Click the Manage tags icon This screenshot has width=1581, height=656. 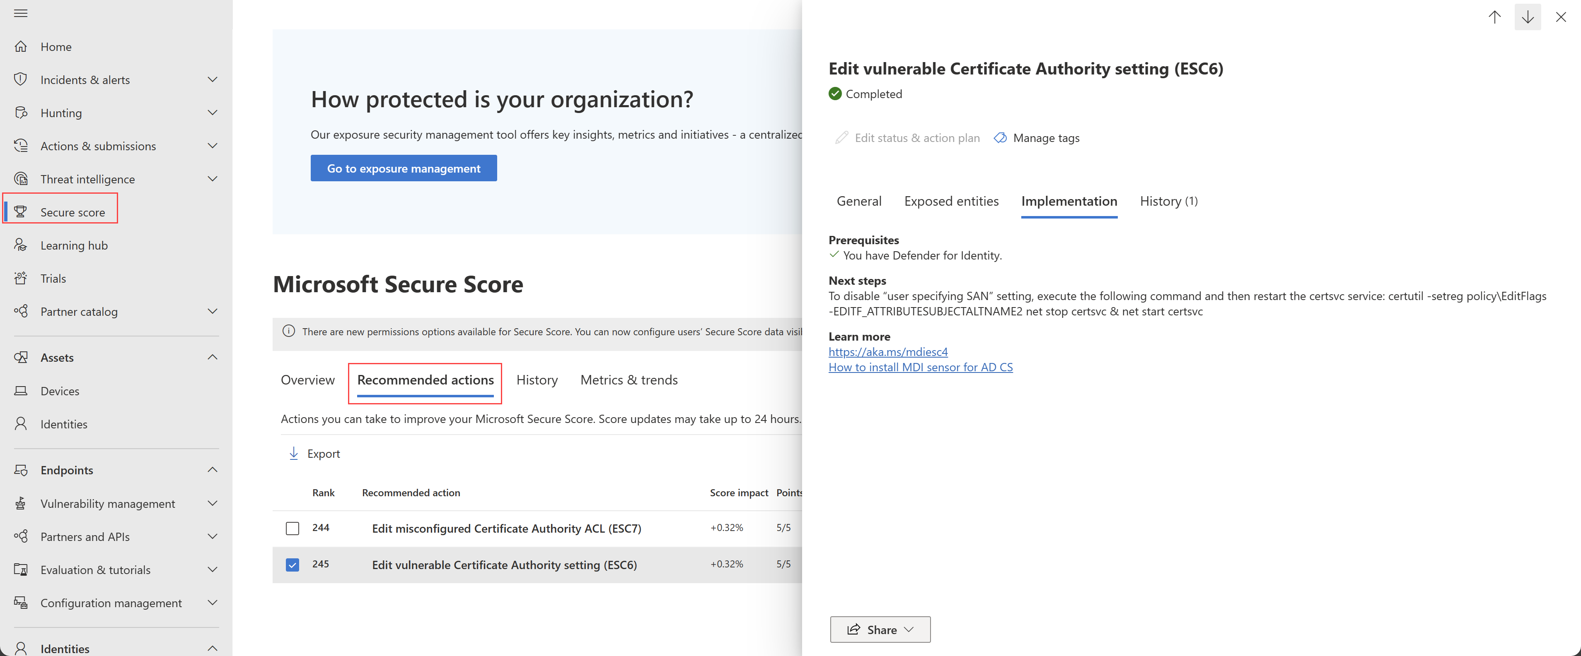(x=1000, y=138)
